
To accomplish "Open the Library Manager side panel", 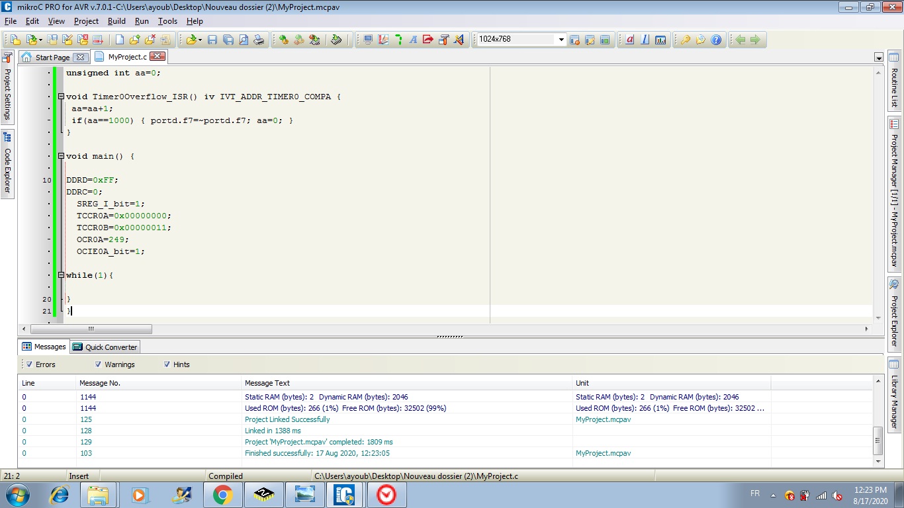I will pos(894,395).
